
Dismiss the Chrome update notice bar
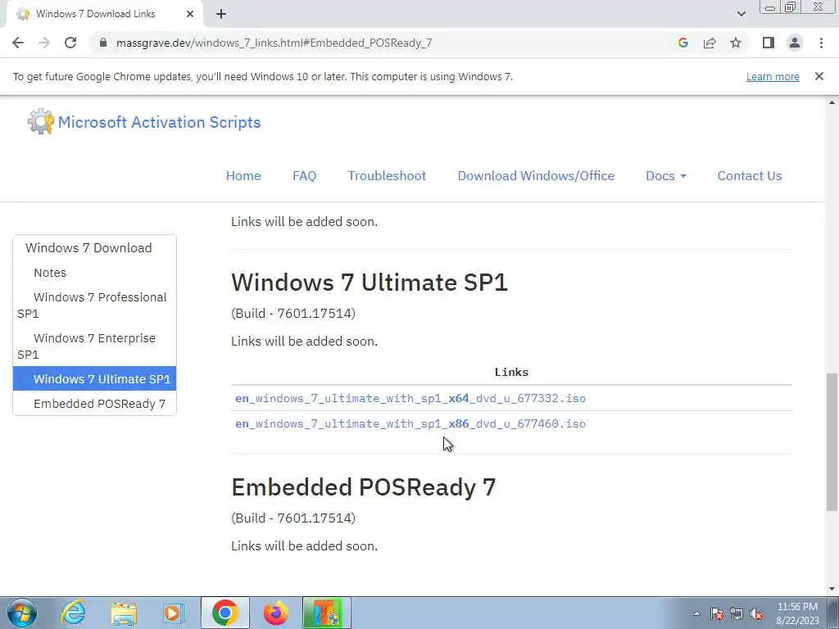(x=819, y=76)
